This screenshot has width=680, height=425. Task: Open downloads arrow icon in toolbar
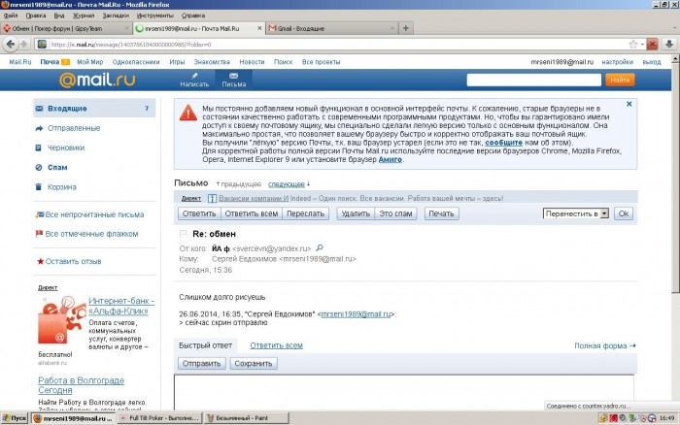click(x=669, y=45)
